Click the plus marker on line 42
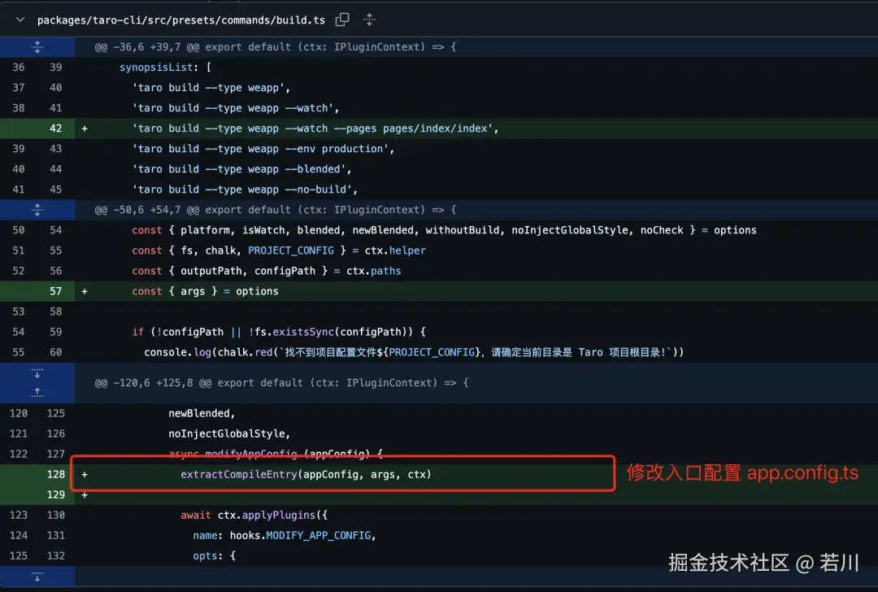Screen dimensions: 878x592 coord(85,128)
